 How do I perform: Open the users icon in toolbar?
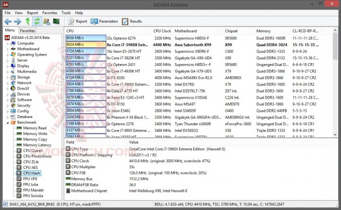[46, 21]
